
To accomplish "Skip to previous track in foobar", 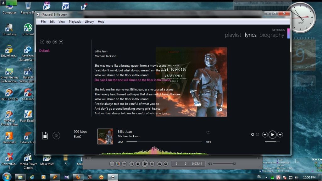I will (265, 134).
